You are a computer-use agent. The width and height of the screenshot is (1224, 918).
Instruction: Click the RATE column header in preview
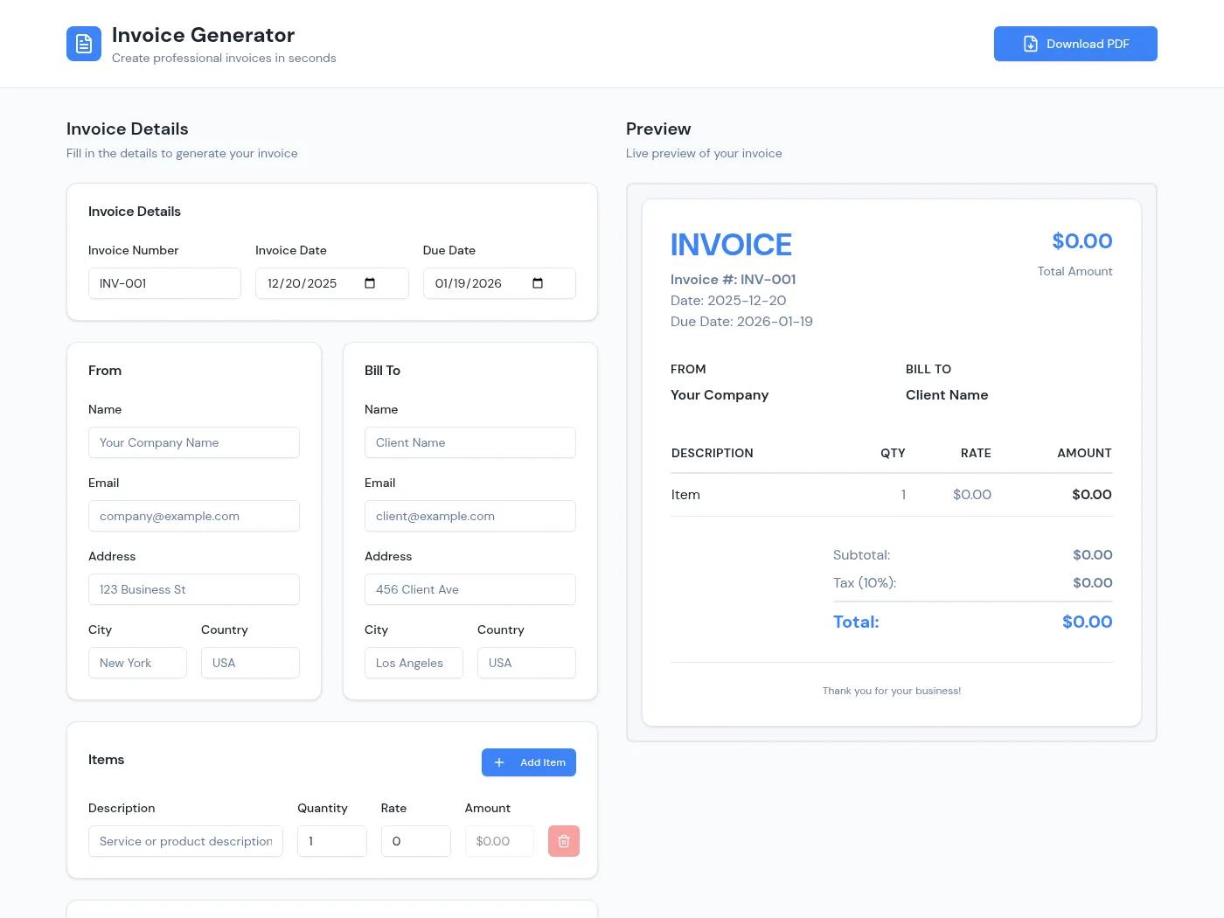tap(976, 453)
